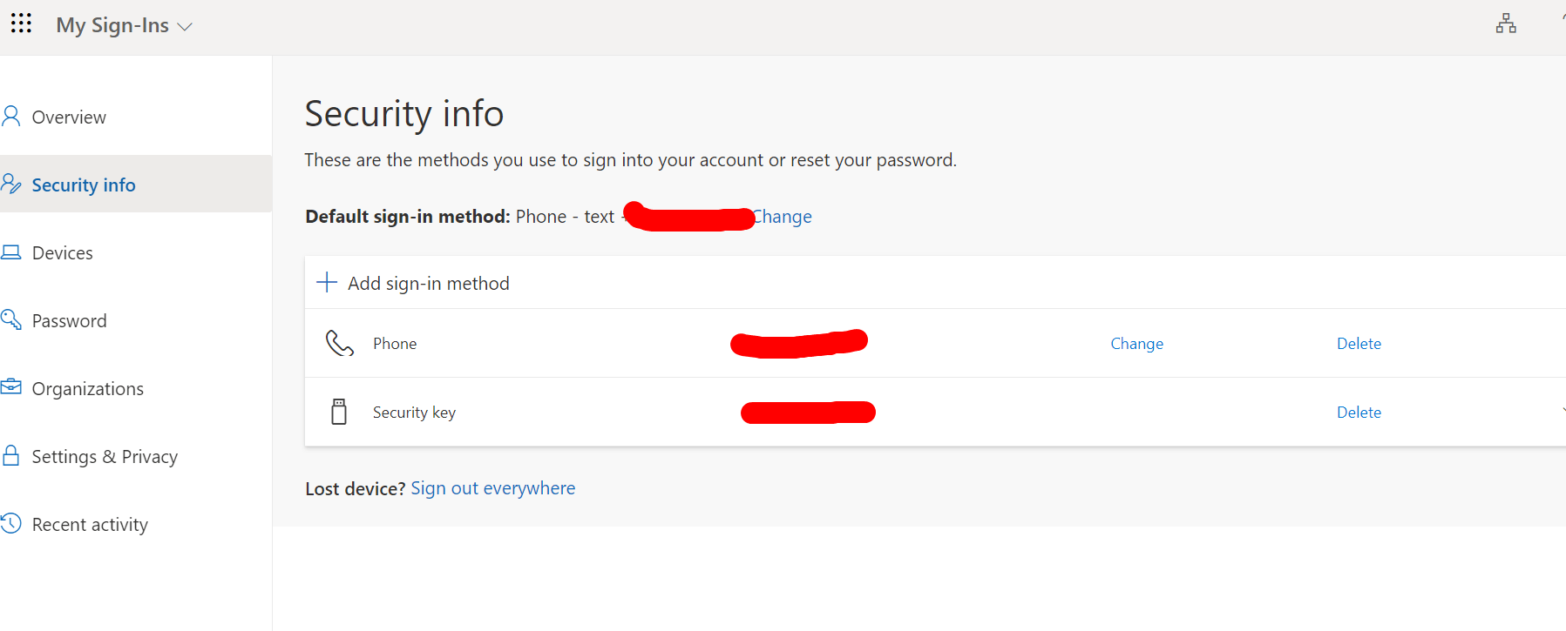Click the Password key icon in sidebar
This screenshot has height=631, width=1566.
[x=11, y=319]
